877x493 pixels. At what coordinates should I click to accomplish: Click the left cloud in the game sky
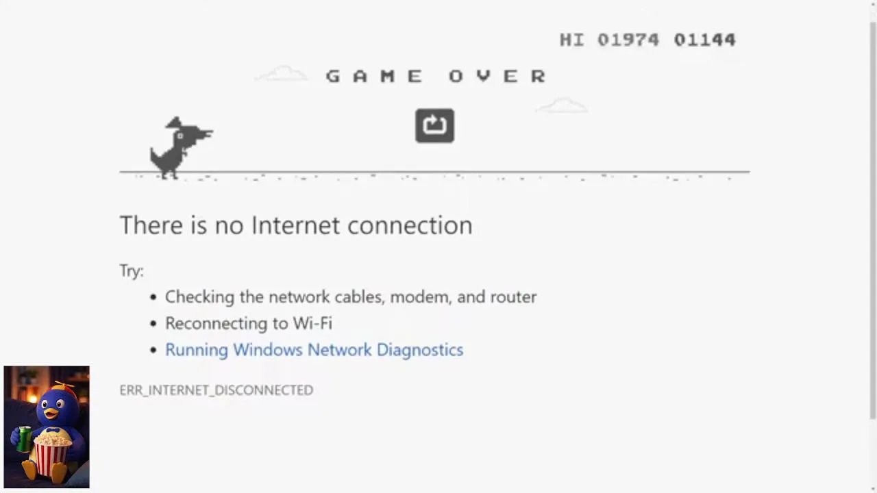click(x=281, y=73)
